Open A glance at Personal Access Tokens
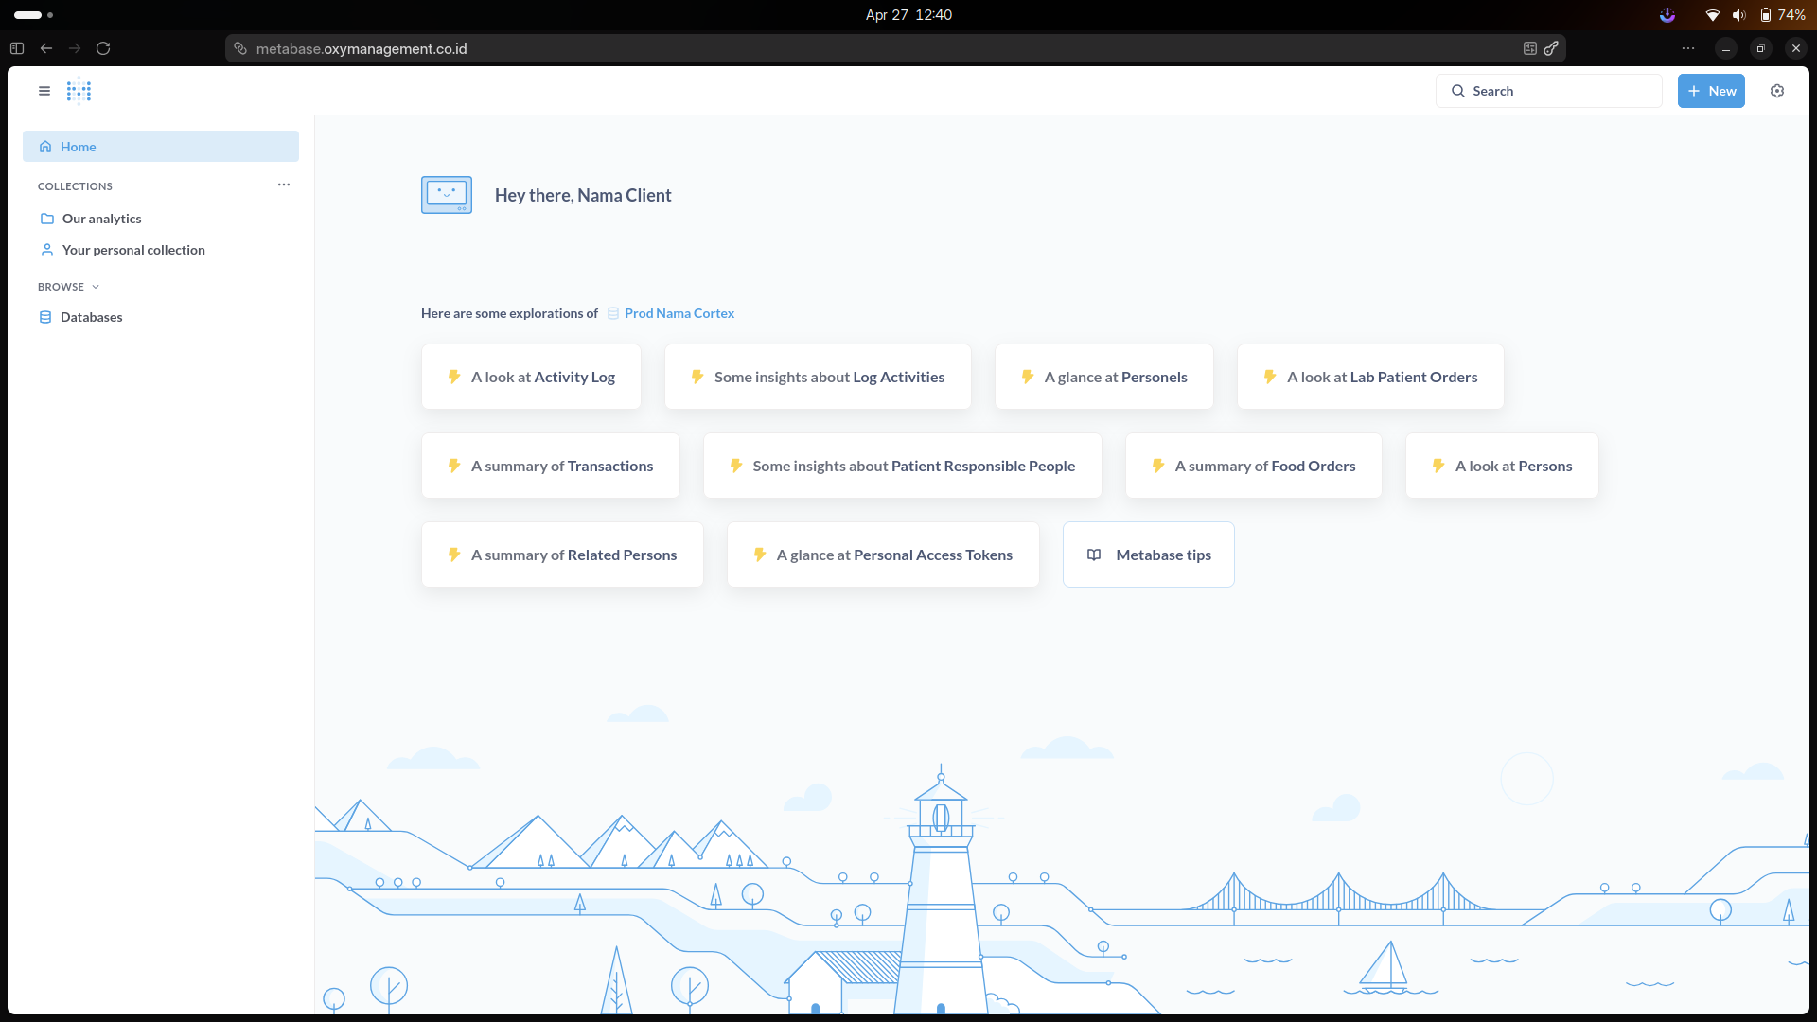The image size is (1817, 1022). coord(883,555)
